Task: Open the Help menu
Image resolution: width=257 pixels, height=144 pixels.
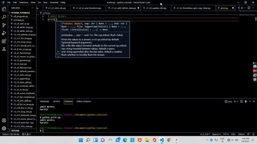Action: pyautogui.click(x=63, y=2)
